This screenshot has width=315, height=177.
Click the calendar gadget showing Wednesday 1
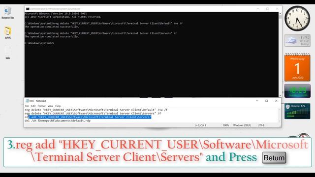coord(297,67)
